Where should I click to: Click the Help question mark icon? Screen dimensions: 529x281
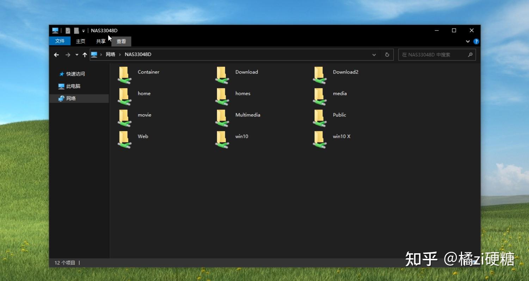point(476,41)
